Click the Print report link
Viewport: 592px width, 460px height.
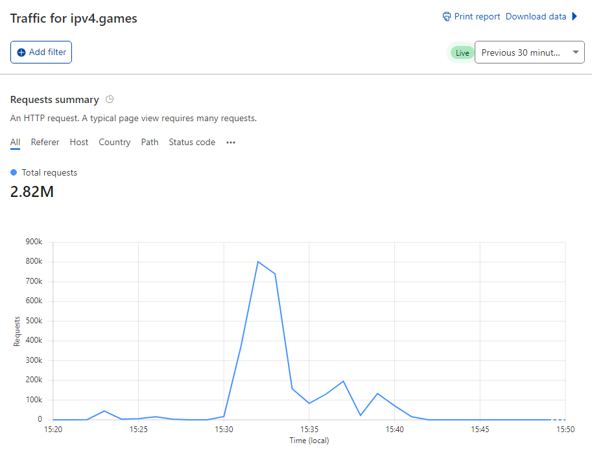coord(477,17)
